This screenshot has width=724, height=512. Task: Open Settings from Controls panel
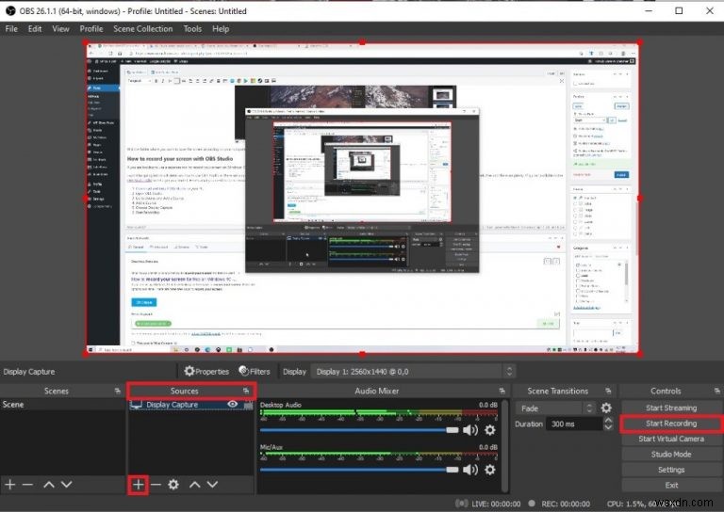(x=671, y=470)
